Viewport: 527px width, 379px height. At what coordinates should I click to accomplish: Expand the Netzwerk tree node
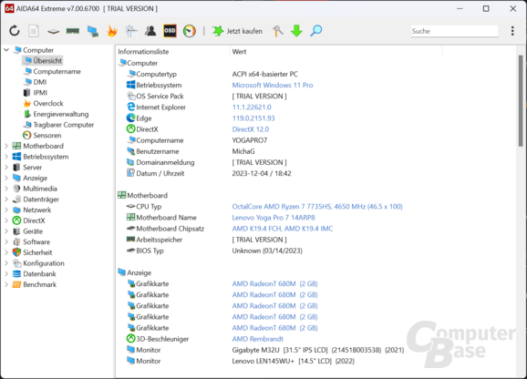[x=6, y=210]
